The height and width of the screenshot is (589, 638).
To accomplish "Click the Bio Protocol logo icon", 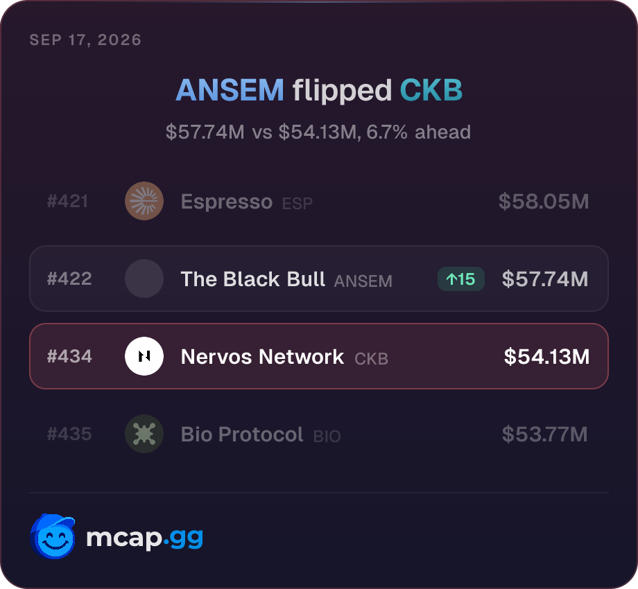I will (x=144, y=434).
